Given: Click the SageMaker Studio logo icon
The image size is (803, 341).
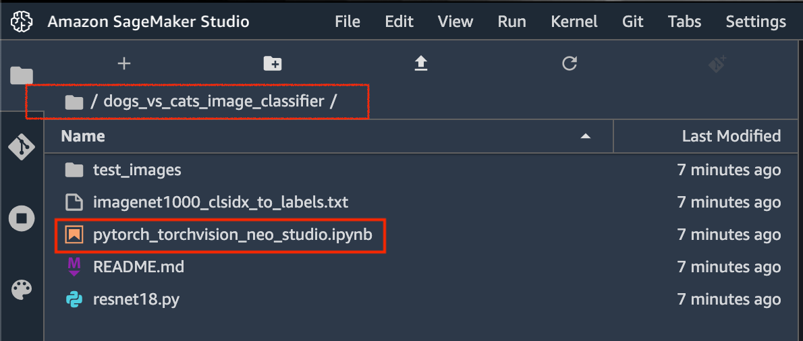Looking at the screenshot, I should pos(22,22).
